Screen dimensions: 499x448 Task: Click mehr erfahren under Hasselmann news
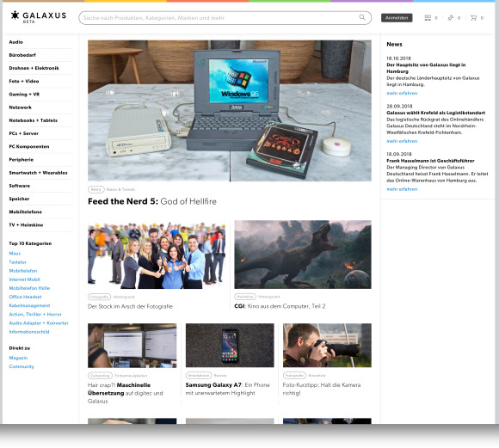tap(402, 189)
